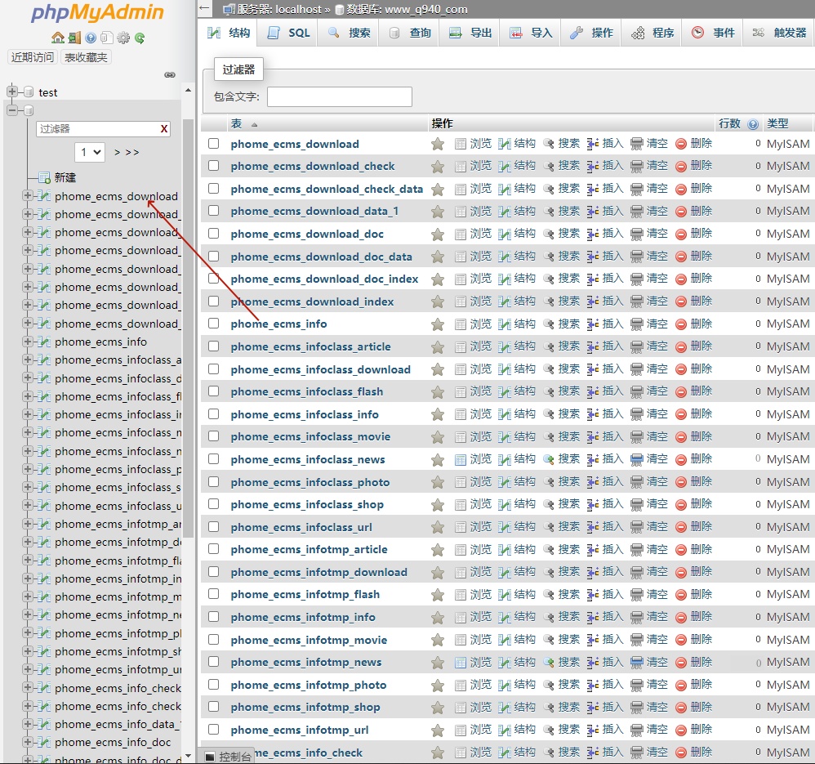
Task: Open the navigation panel settings gear icon
Action: pos(123,38)
